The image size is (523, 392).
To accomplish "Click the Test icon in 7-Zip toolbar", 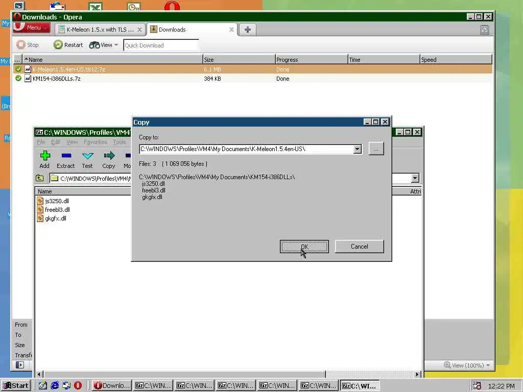I will [x=87, y=160].
